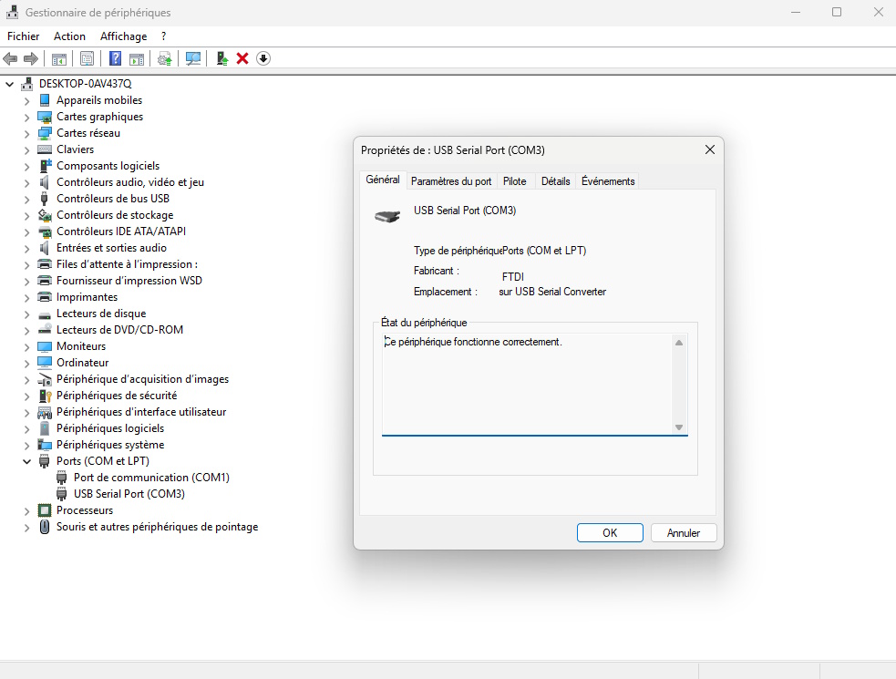Click the Annuler button
The image size is (896, 679).
683,533
